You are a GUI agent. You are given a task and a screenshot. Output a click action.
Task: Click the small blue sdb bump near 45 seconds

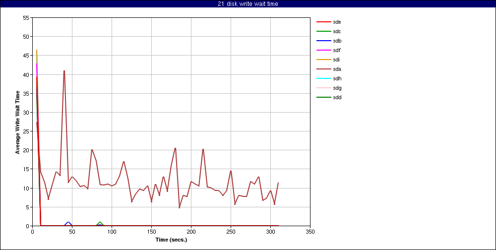click(x=68, y=223)
